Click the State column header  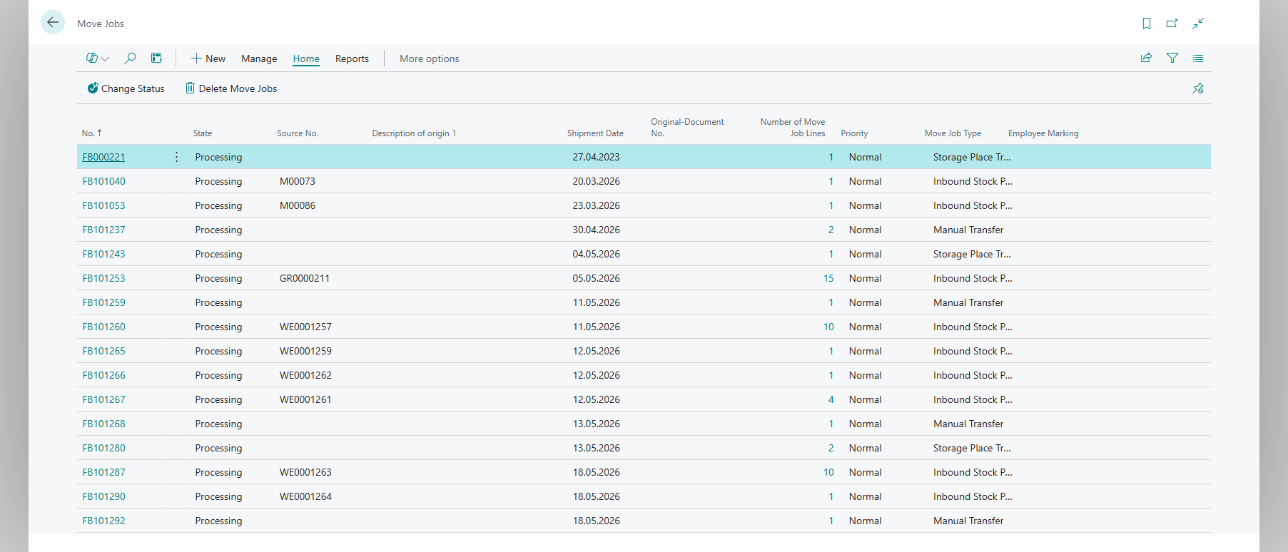pos(203,133)
